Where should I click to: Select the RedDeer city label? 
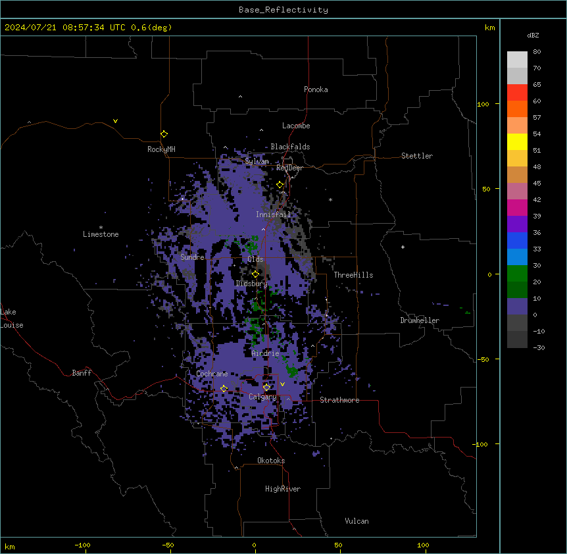coord(289,168)
